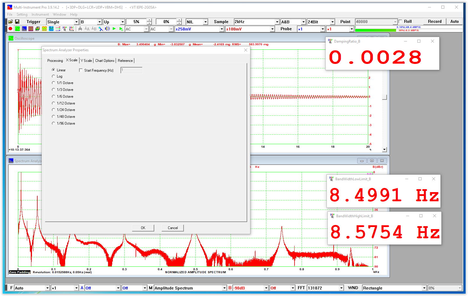Toggle the blue Spectrum Analyzer toolbar icon
The height and width of the screenshot is (296, 468).
(x=24, y=29)
